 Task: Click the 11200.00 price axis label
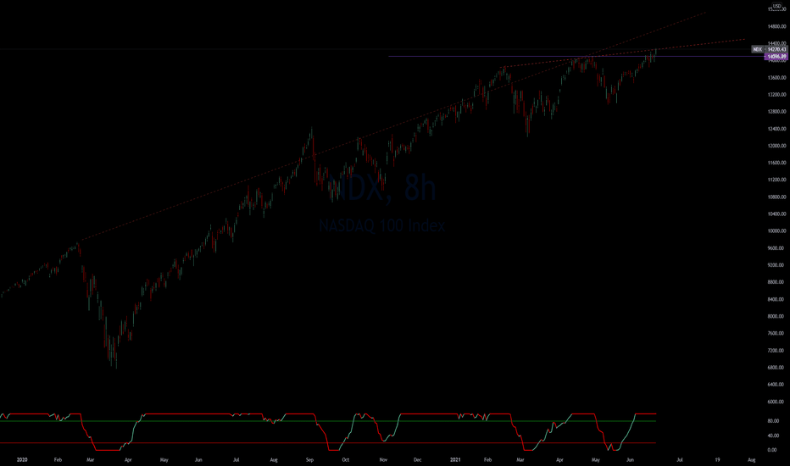(776, 180)
